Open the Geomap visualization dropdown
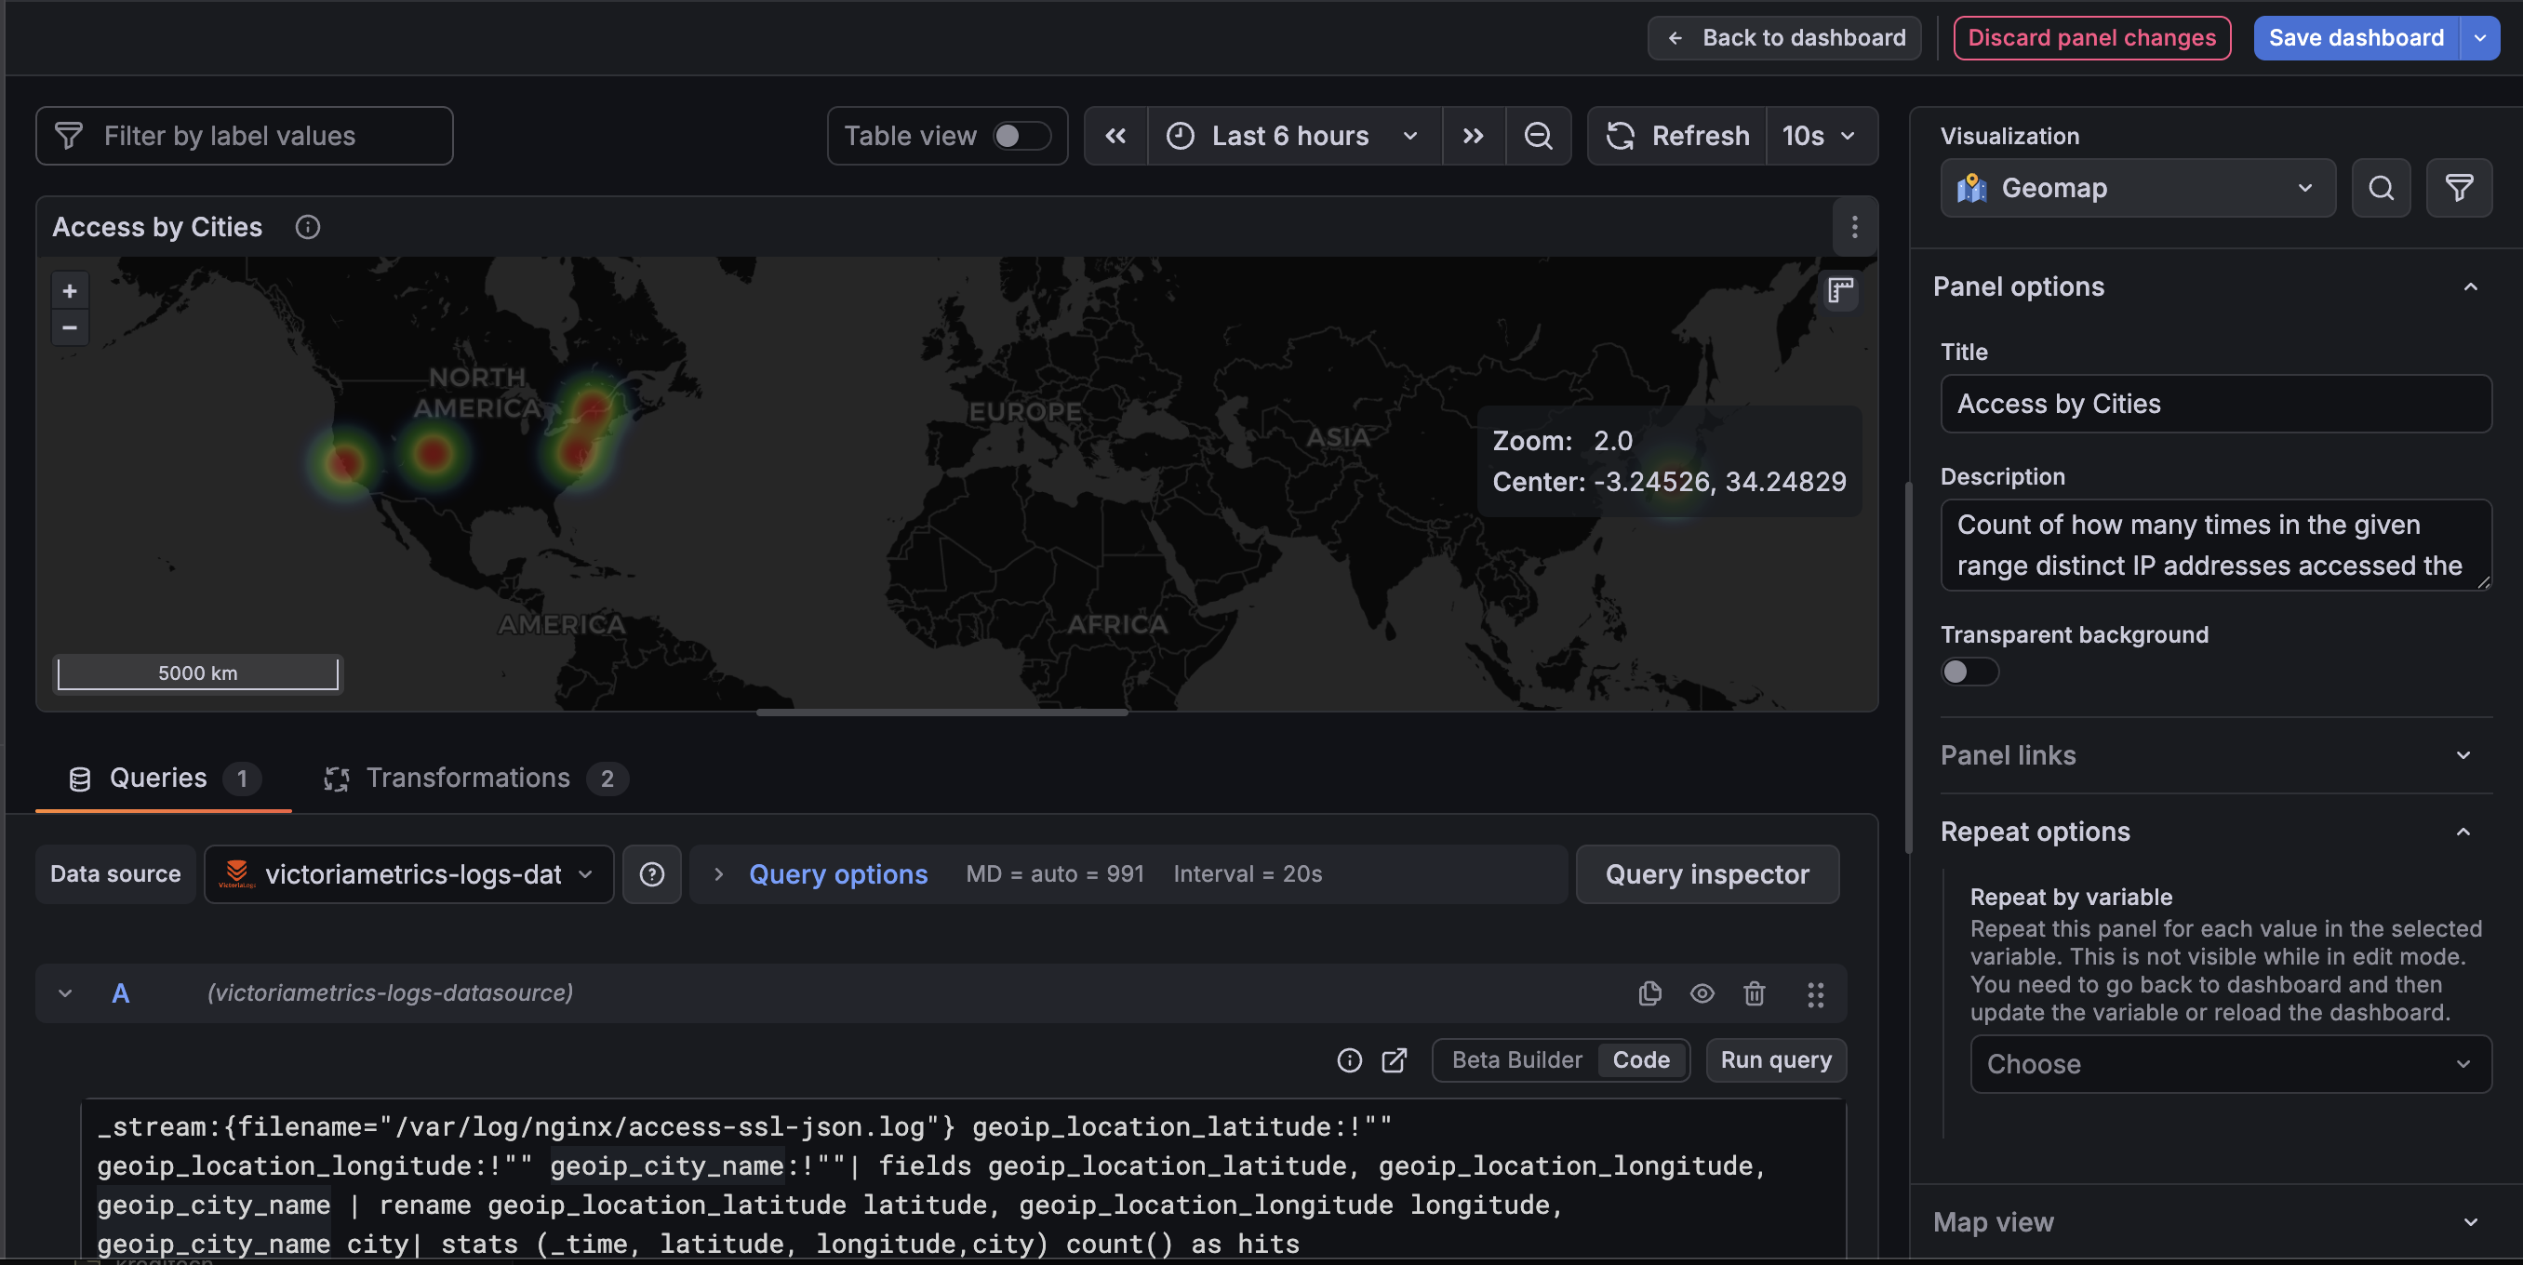 pos(2137,188)
